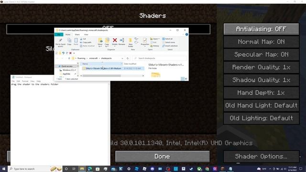
Task: Click Roaming in the address breadcrumb
Action: (81, 58)
